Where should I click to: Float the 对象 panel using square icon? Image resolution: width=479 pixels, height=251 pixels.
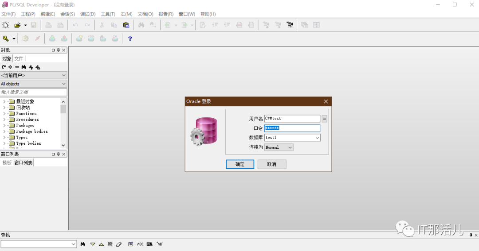[x=53, y=50]
